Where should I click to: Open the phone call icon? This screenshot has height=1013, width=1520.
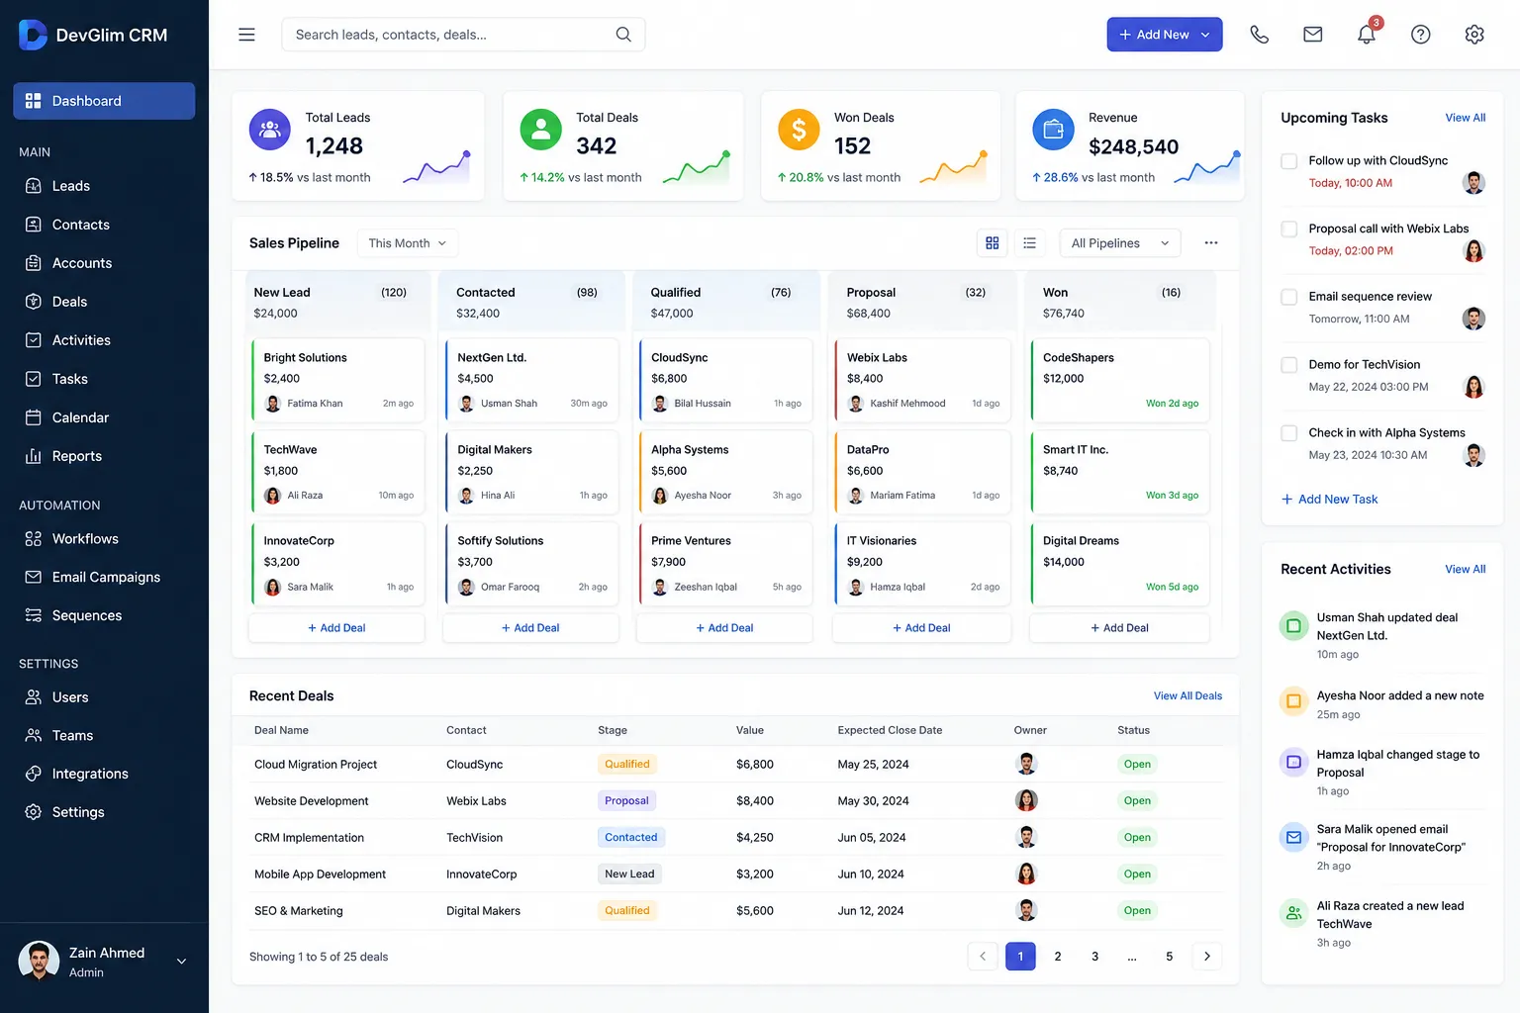(1259, 35)
